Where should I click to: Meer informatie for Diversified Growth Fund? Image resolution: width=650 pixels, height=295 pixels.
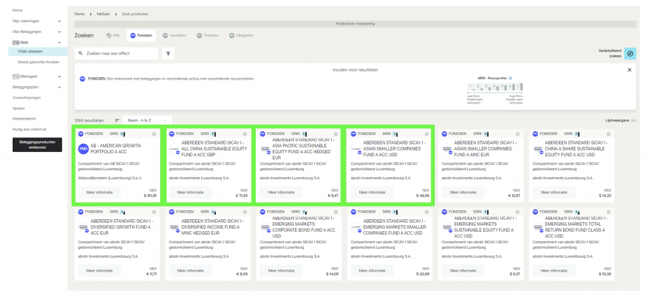coord(100,271)
